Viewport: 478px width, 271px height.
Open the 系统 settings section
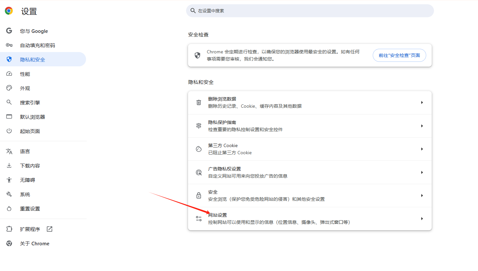[x=43, y=194]
